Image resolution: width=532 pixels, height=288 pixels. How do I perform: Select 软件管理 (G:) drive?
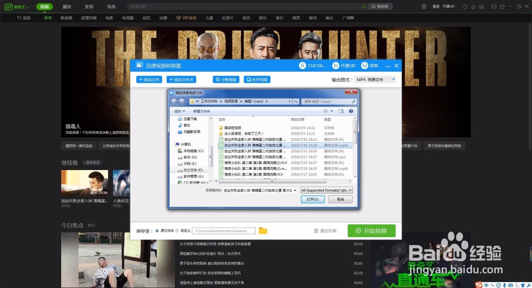190,176
